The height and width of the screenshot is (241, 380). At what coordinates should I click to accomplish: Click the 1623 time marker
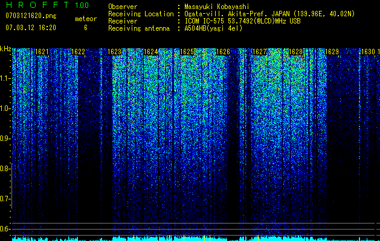coord(114,52)
